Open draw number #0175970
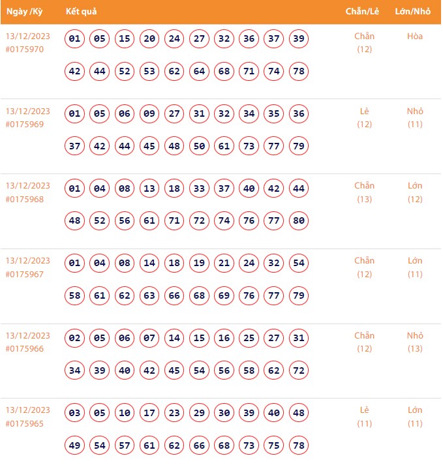Image resolution: width=443 pixels, height=467 pixels. point(24,49)
